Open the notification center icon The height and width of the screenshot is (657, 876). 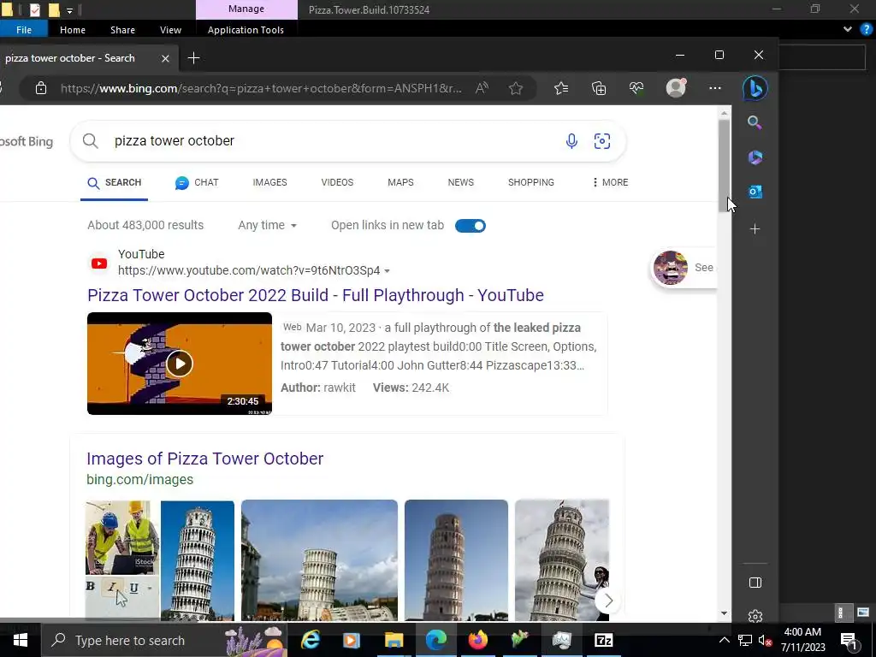coord(849,640)
